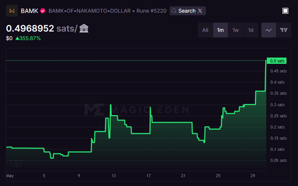Click the 5 date axis label

click(x=44, y=176)
